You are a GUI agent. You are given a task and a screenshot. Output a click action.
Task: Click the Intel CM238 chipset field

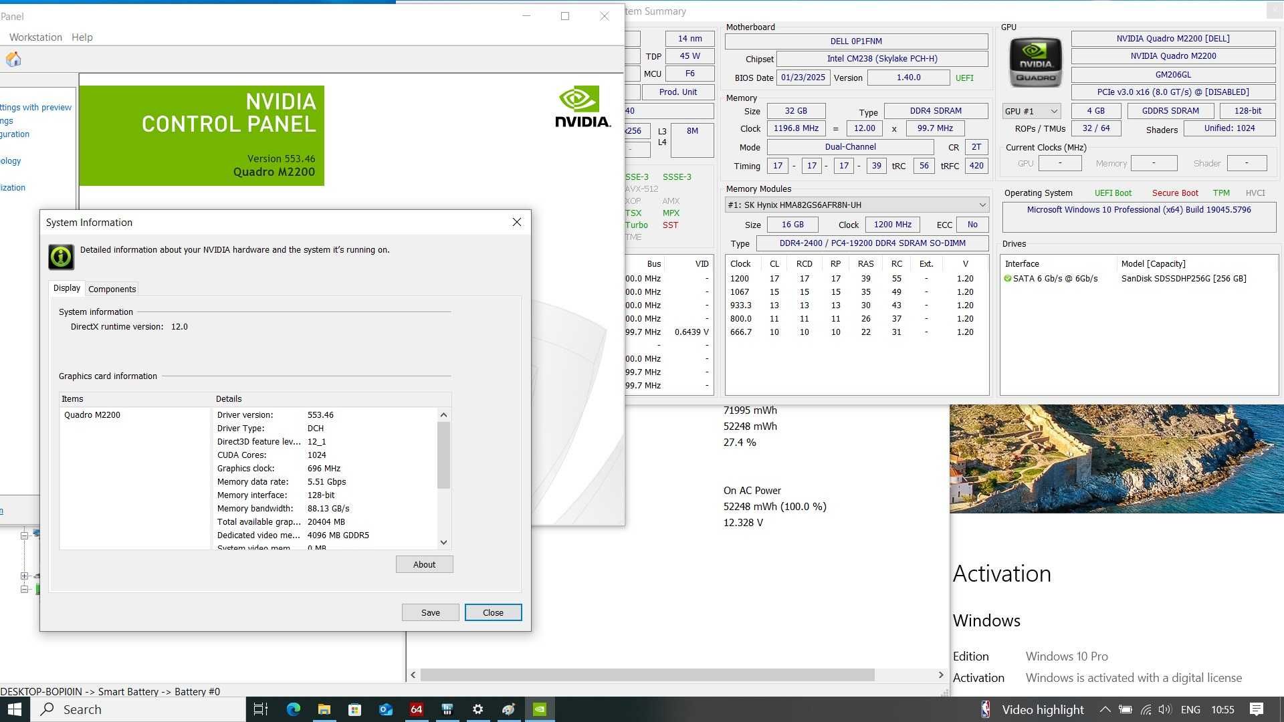pos(882,59)
